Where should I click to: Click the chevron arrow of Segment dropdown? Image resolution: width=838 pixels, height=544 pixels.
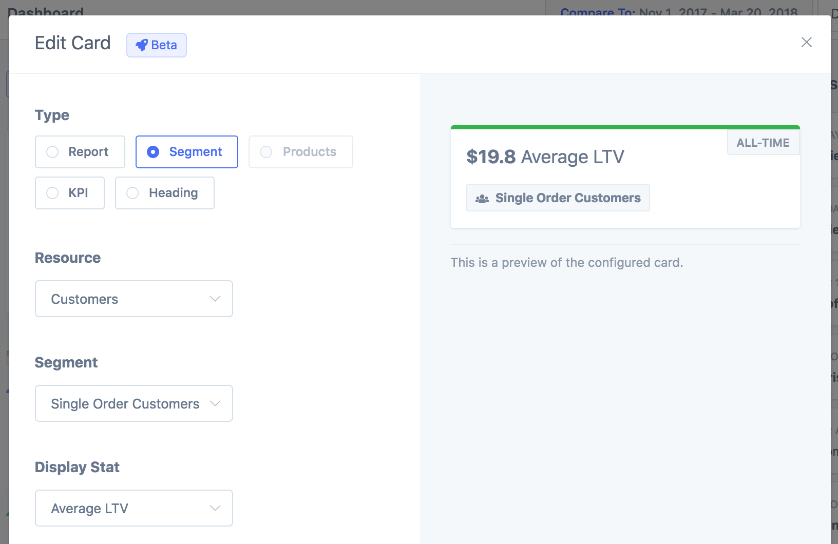tap(215, 403)
